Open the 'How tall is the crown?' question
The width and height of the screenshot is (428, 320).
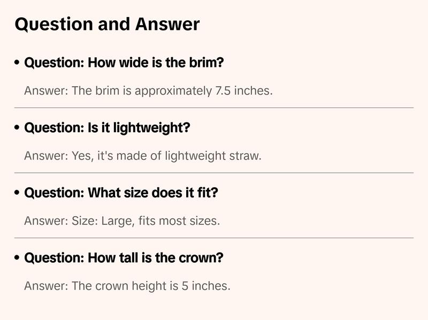[124, 258]
